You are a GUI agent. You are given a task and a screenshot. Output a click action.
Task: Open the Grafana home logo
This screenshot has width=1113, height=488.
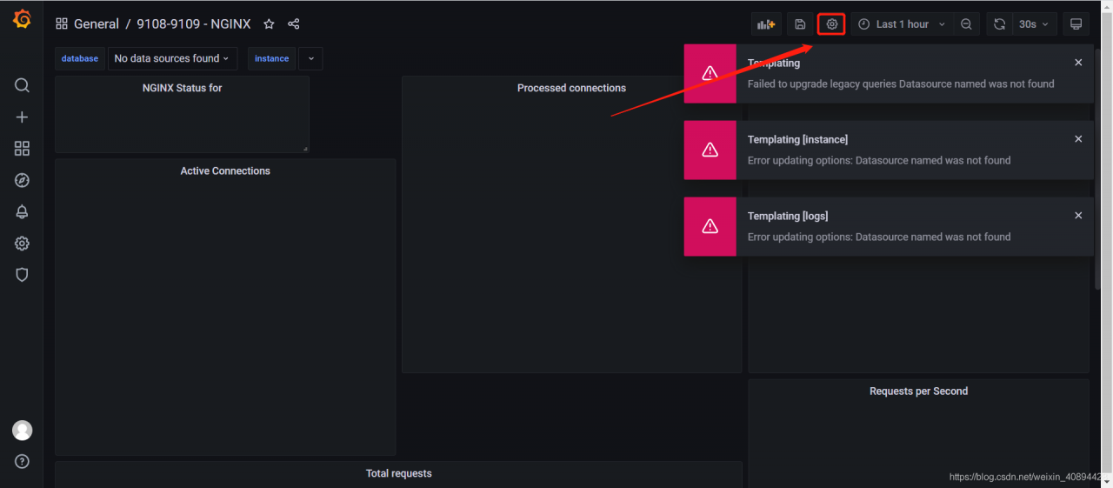(x=22, y=19)
